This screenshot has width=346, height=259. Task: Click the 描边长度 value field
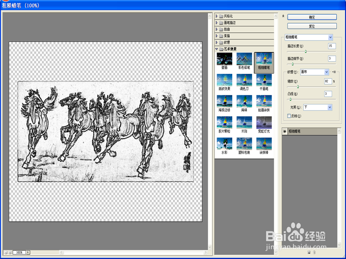click(x=332, y=46)
